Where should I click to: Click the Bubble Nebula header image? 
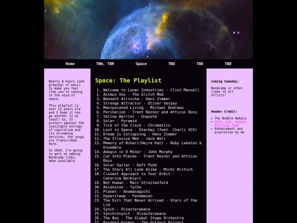click(148, 30)
